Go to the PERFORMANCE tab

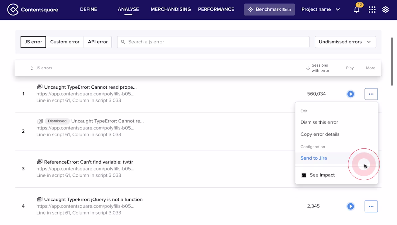tap(216, 9)
